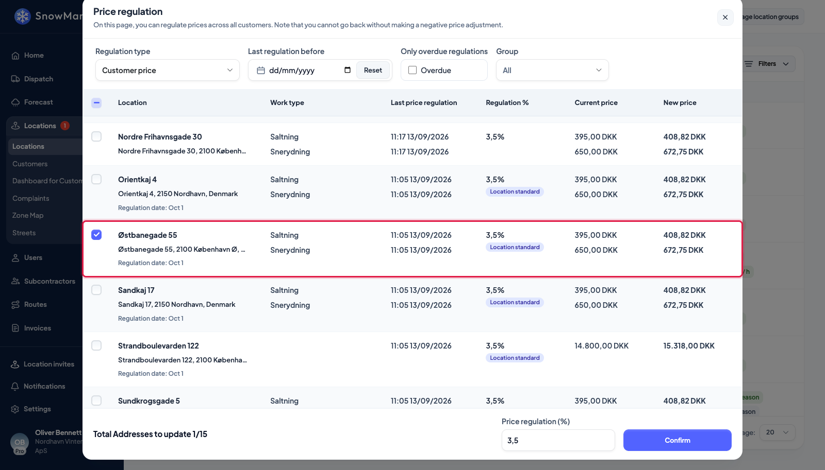Open Dispatch in the sidebar
The width and height of the screenshot is (825, 470).
click(38, 79)
